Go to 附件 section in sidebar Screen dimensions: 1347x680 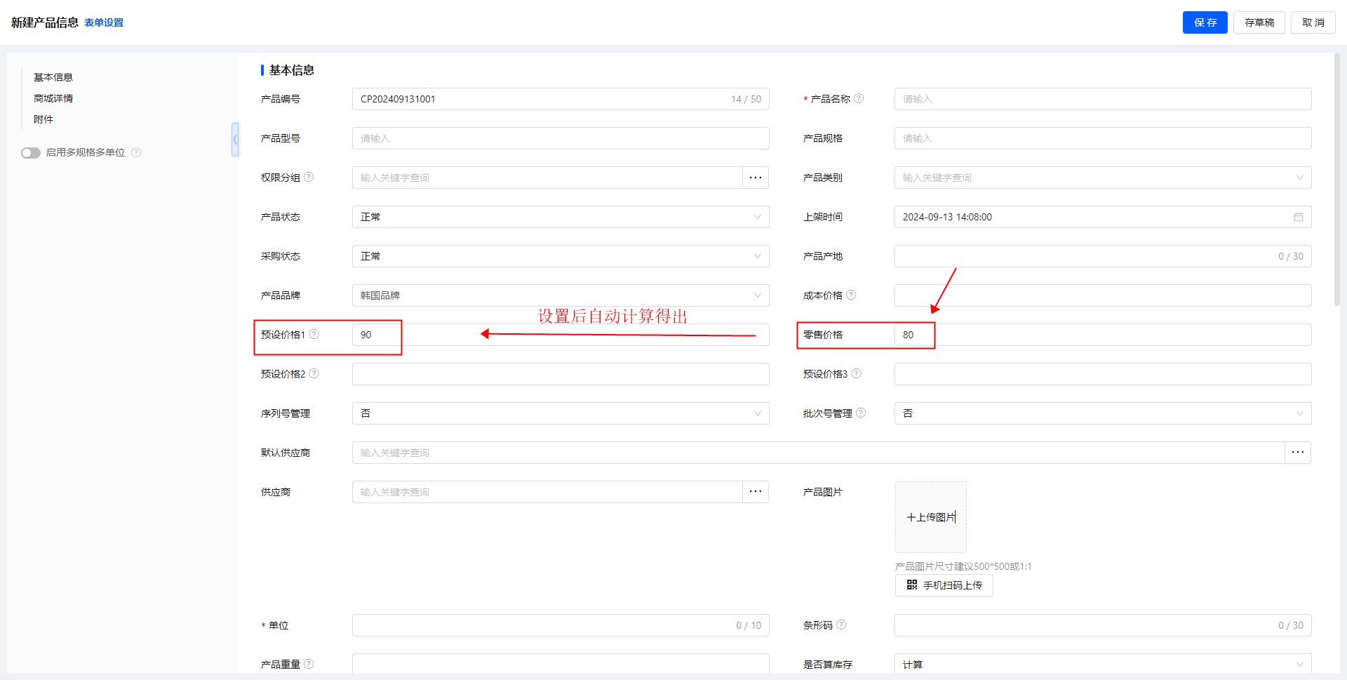coord(43,119)
